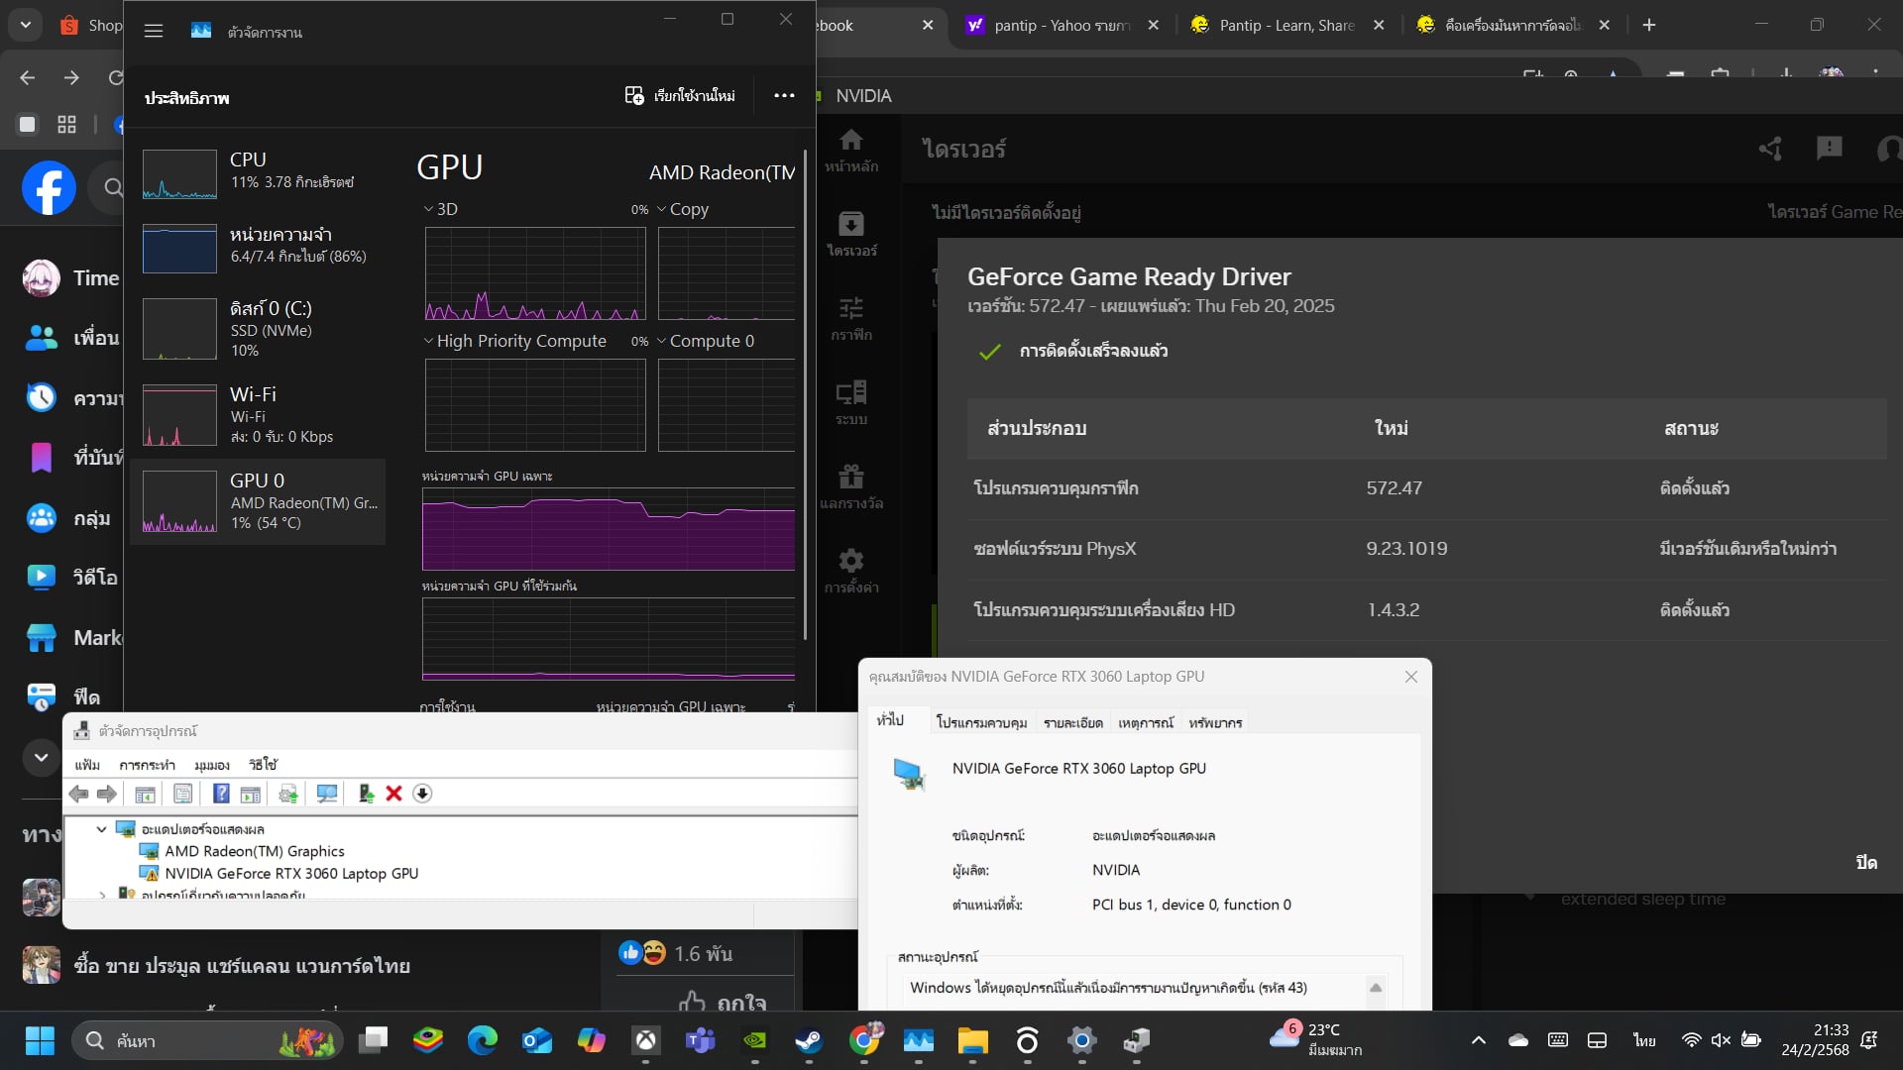The image size is (1903, 1070).
Task: Click the close button of the driver installer panel
Action: coord(1866,863)
